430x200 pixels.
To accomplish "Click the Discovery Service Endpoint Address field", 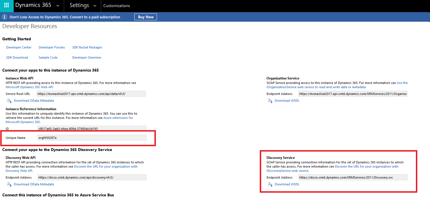I will coord(353,177).
